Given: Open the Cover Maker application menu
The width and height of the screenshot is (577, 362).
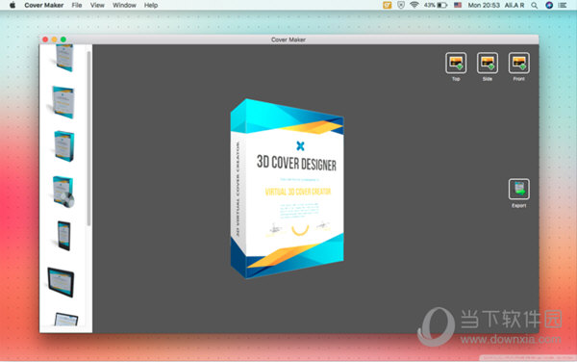Looking at the screenshot, I should point(44,5).
